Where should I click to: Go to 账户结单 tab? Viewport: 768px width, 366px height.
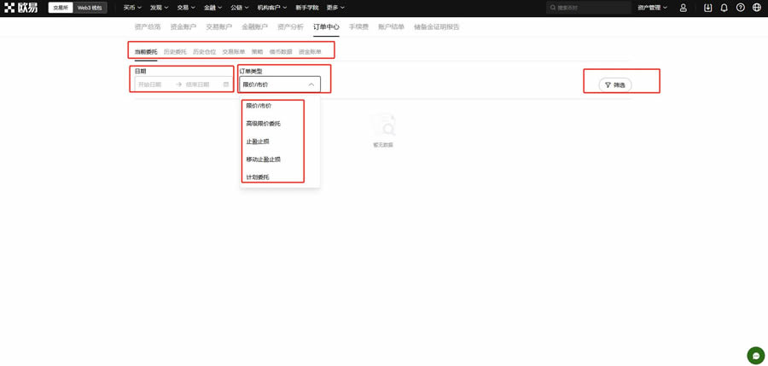(x=392, y=27)
